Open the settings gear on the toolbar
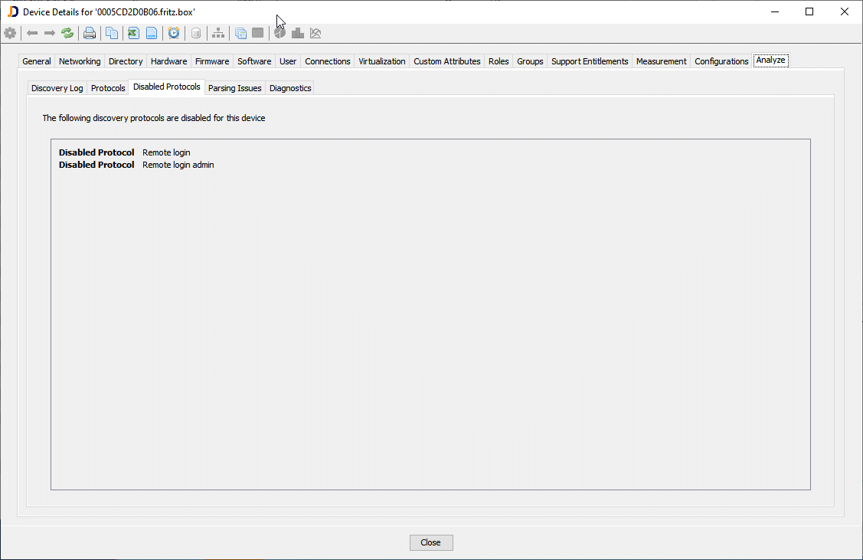The width and height of the screenshot is (863, 560). click(10, 33)
